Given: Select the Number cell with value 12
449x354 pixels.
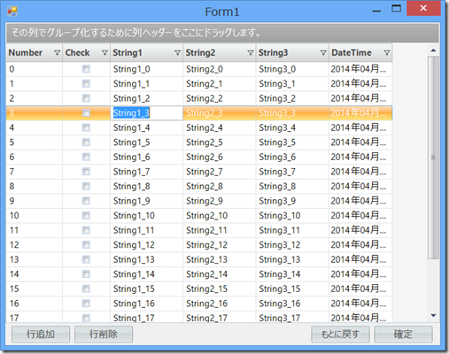Looking at the screenshot, I should 35,245.
